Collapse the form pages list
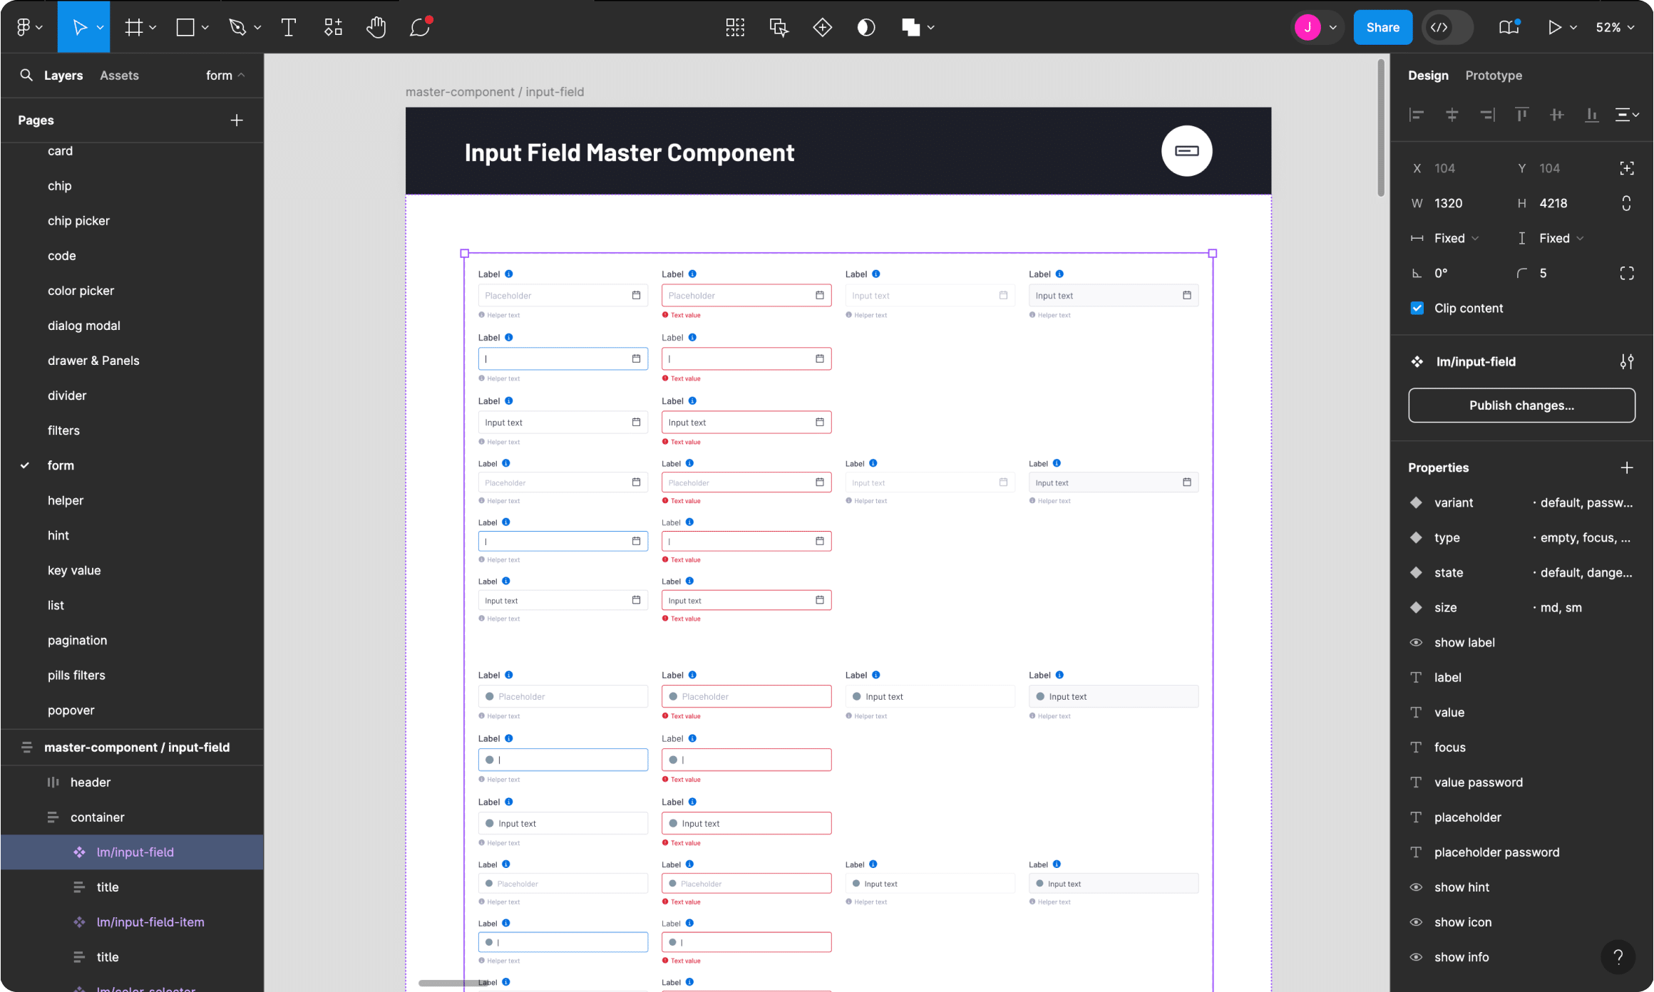Image resolution: width=1654 pixels, height=992 pixels. tap(225, 75)
